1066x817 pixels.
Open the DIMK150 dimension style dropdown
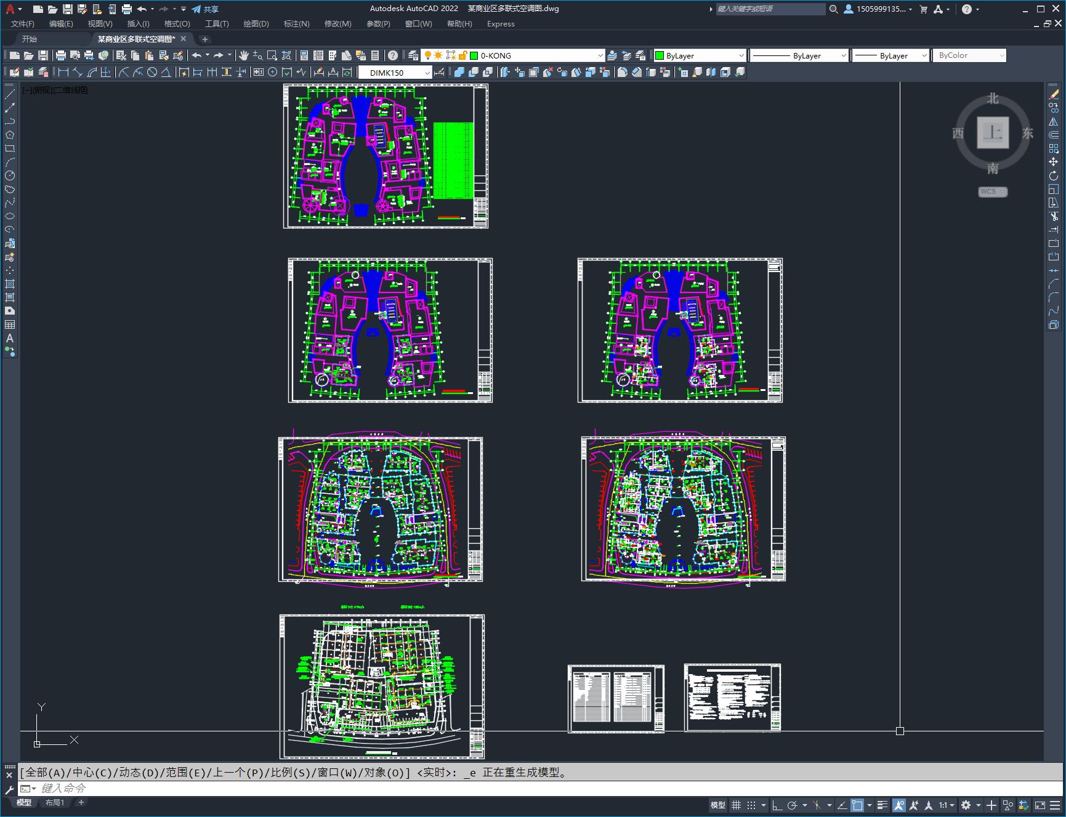coord(427,73)
